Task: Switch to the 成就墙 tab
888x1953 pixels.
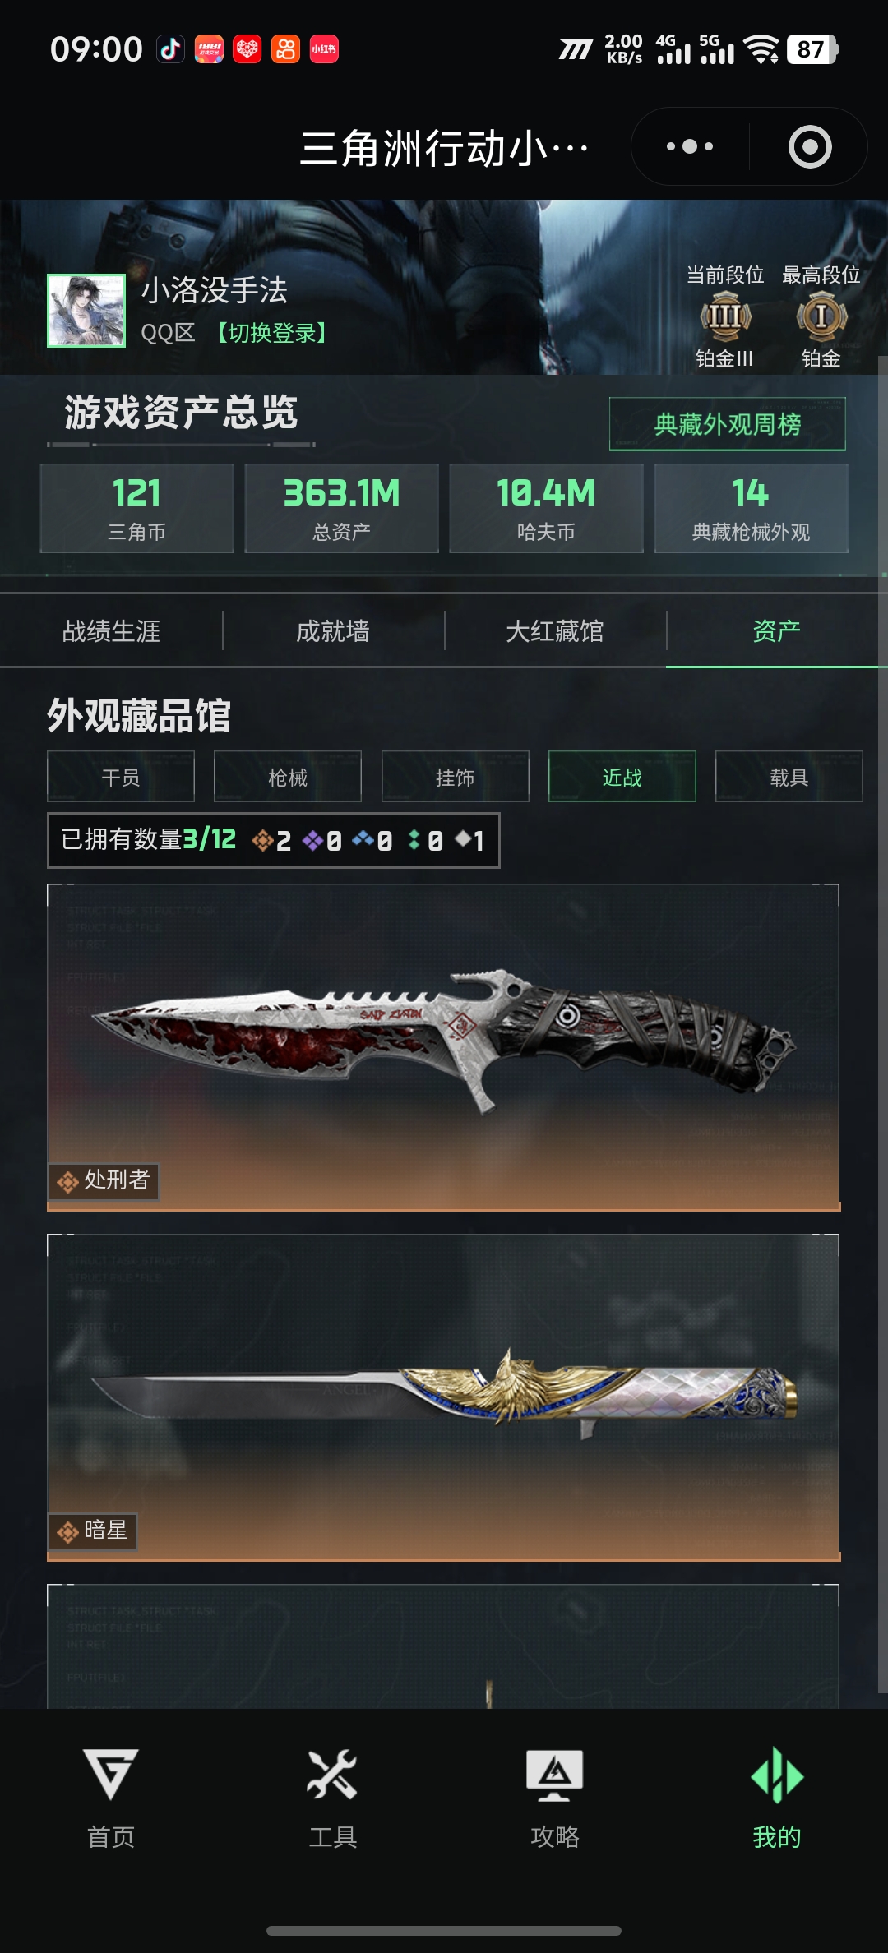Action: pyautogui.click(x=333, y=631)
